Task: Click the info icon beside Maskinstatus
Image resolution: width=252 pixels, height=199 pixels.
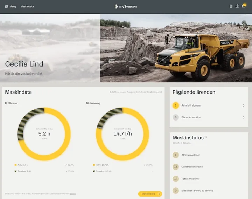Action: [x=206, y=137]
